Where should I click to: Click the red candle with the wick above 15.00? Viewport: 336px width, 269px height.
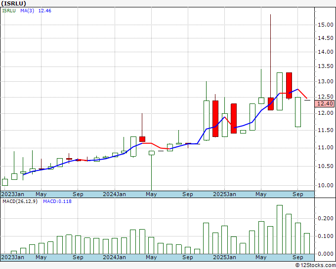pyautogui.click(x=271, y=103)
